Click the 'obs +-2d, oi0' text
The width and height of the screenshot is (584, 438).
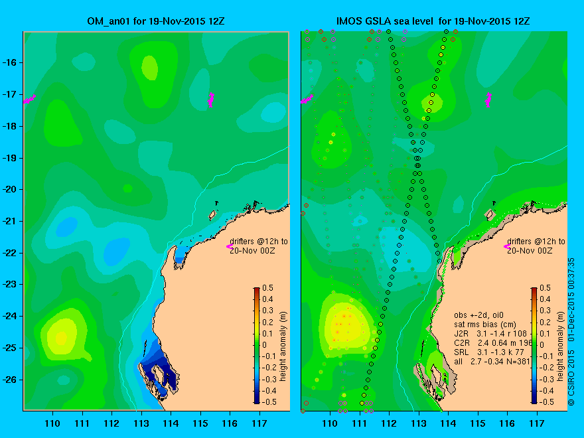(478, 315)
